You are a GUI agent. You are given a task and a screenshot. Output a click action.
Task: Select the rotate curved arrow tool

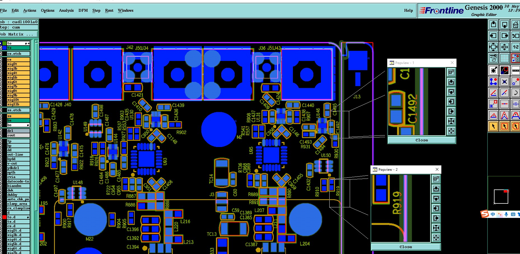516,93
